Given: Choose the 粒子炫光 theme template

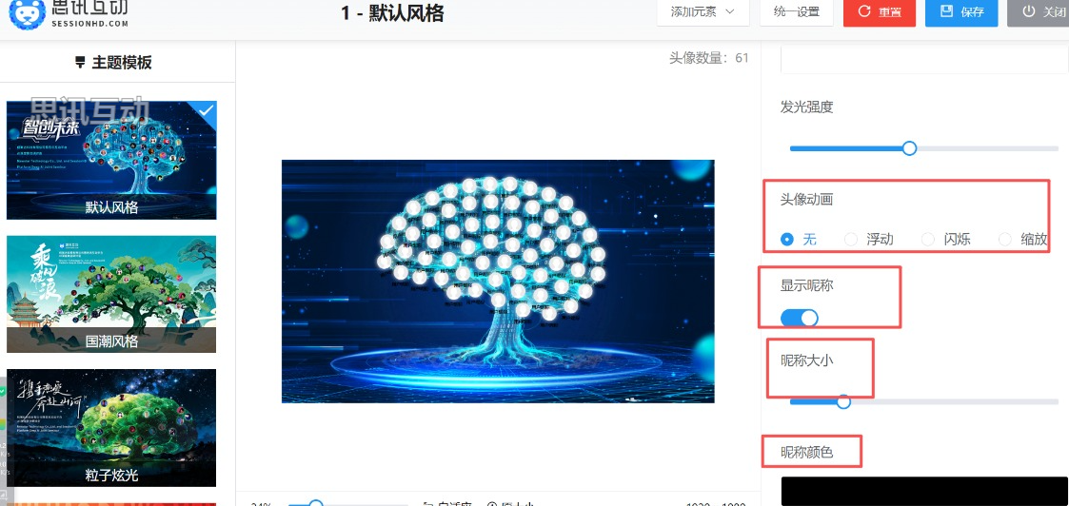Looking at the screenshot, I should point(111,428).
